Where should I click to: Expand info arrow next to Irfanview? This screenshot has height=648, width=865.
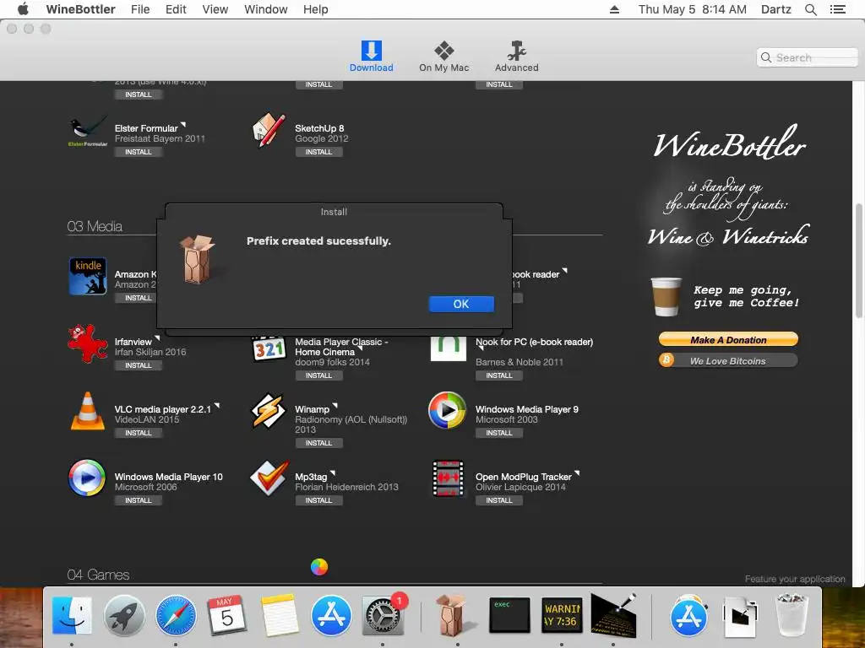click(157, 339)
